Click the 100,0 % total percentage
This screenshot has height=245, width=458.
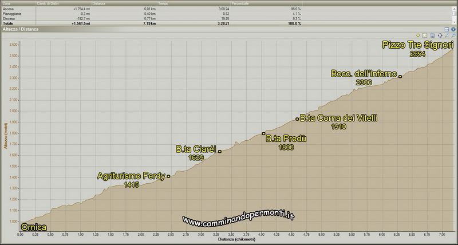pyautogui.click(x=294, y=23)
